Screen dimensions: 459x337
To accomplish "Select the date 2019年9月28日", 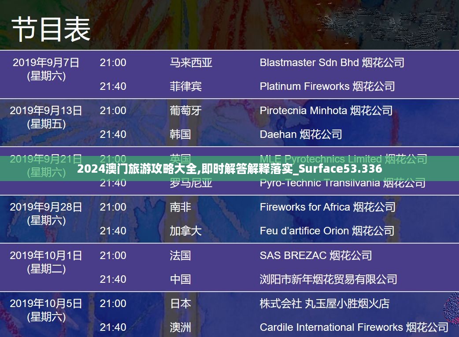I will (46, 207).
